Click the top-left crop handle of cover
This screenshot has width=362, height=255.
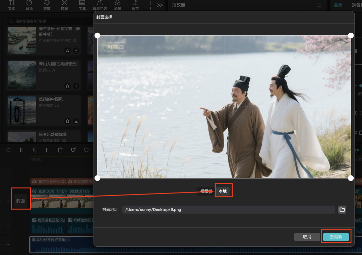click(98, 35)
